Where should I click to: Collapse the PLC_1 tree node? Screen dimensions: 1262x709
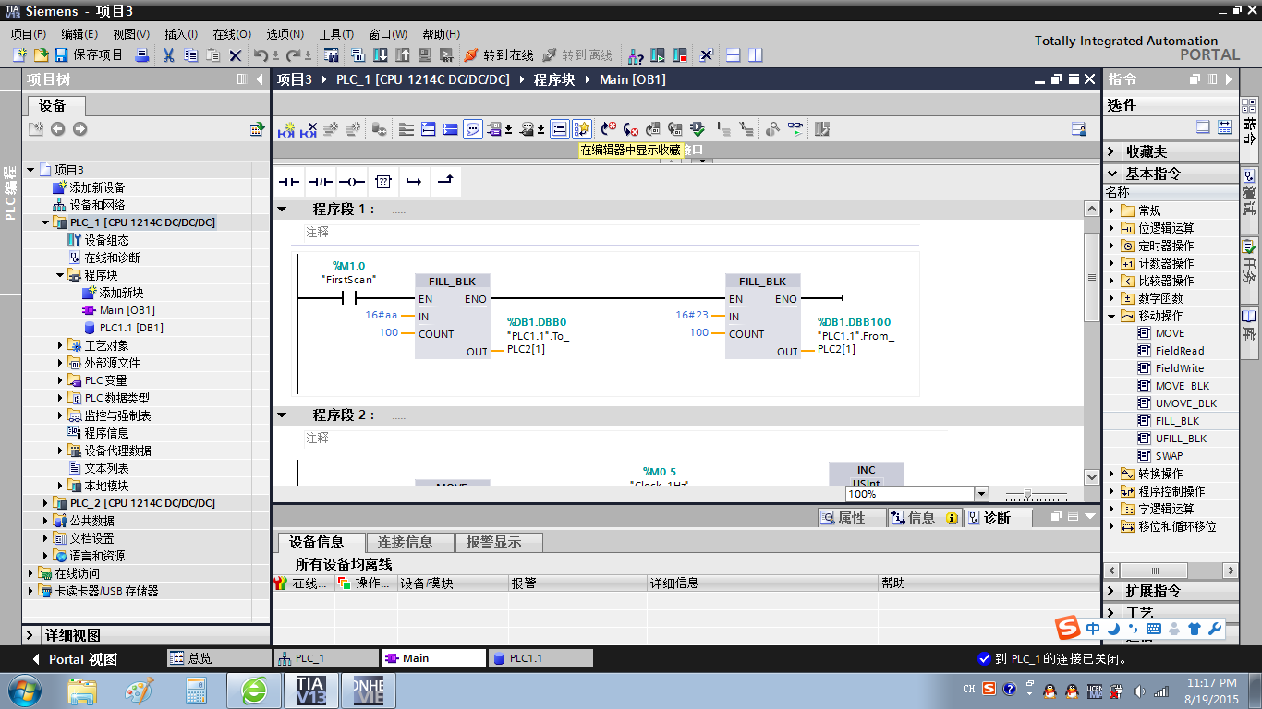coord(46,222)
